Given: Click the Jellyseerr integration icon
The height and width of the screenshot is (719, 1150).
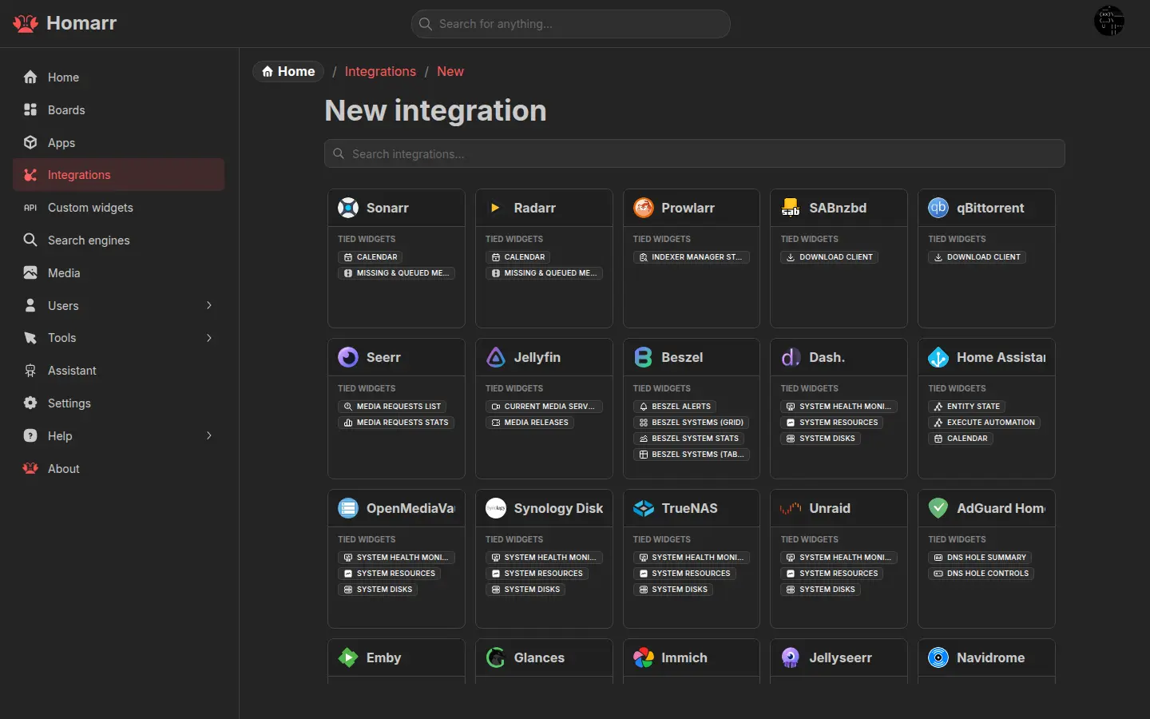Looking at the screenshot, I should coord(791,657).
